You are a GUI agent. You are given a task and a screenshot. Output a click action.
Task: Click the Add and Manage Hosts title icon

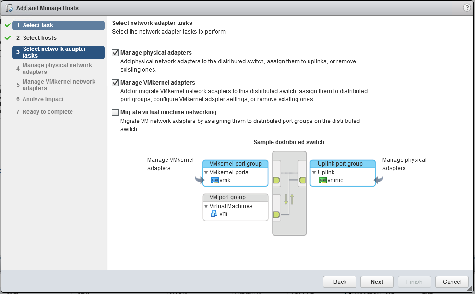coord(10,8)
